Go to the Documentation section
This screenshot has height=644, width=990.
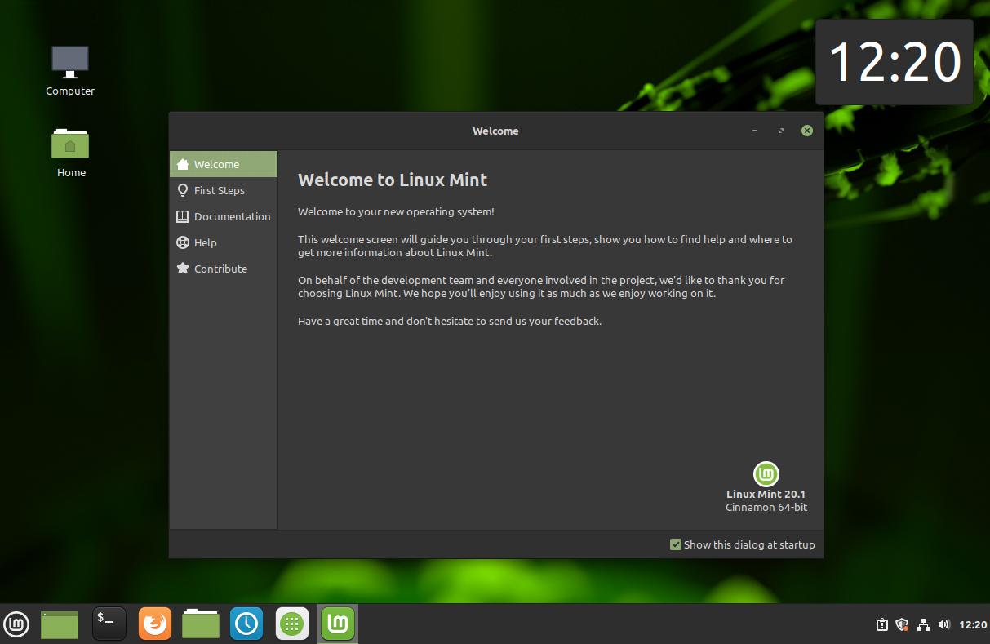click(224, 216)
